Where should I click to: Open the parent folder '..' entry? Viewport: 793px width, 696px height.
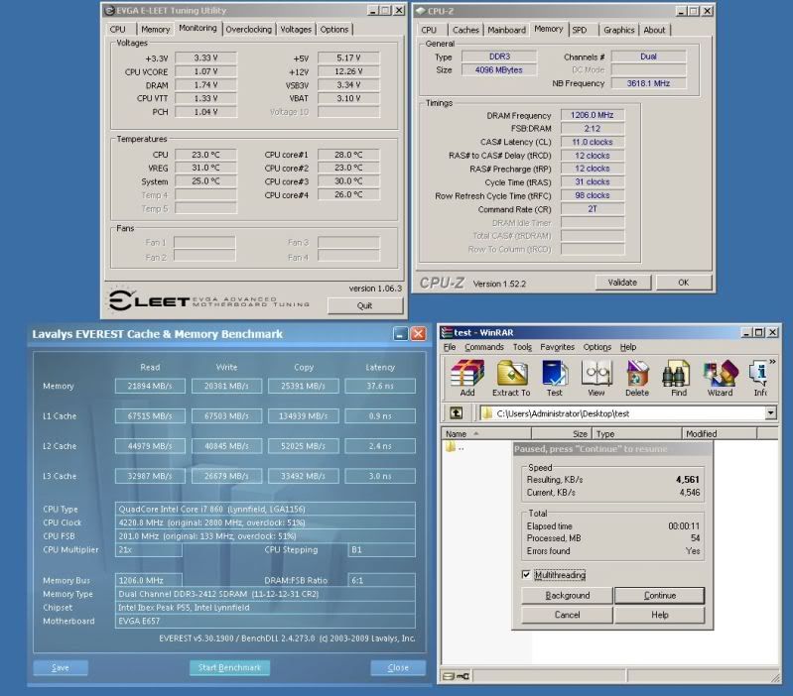click(x=454, y=447)
